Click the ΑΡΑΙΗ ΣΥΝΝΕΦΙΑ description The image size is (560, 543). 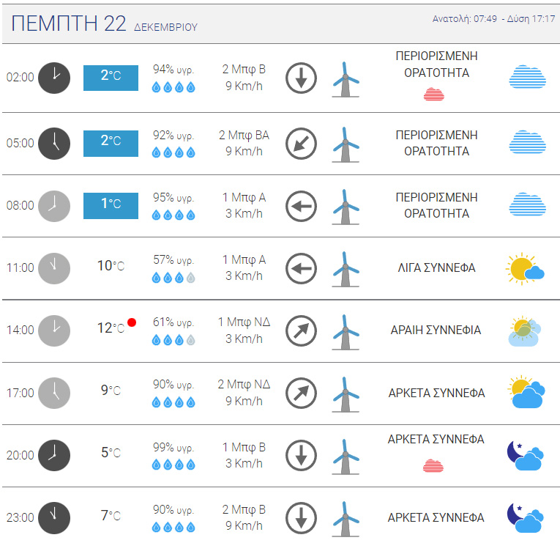point(436,330)
